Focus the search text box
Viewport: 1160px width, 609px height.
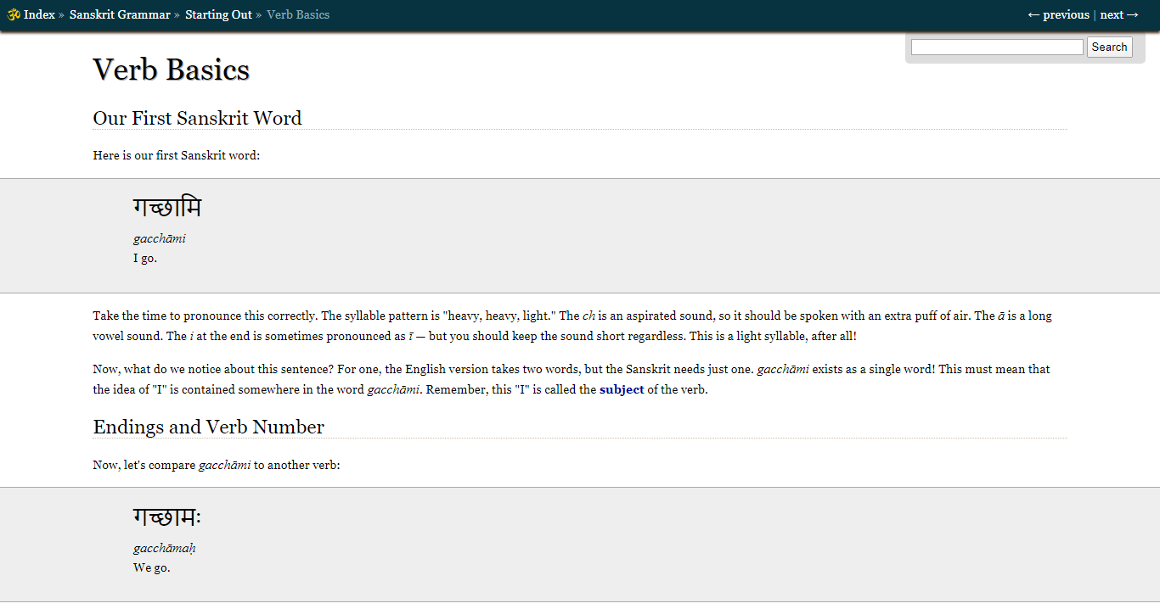point(997,47)
